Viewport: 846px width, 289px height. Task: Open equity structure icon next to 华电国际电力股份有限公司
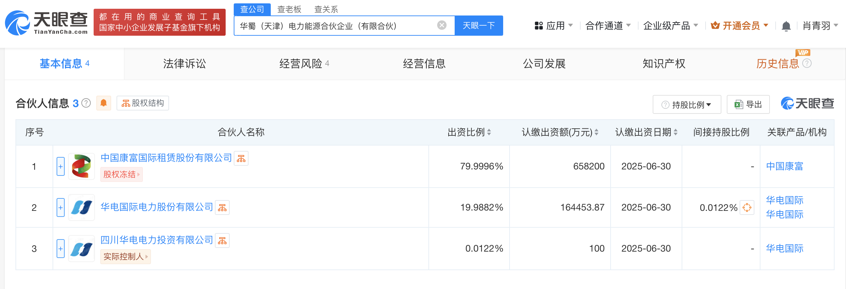[222, 208]
